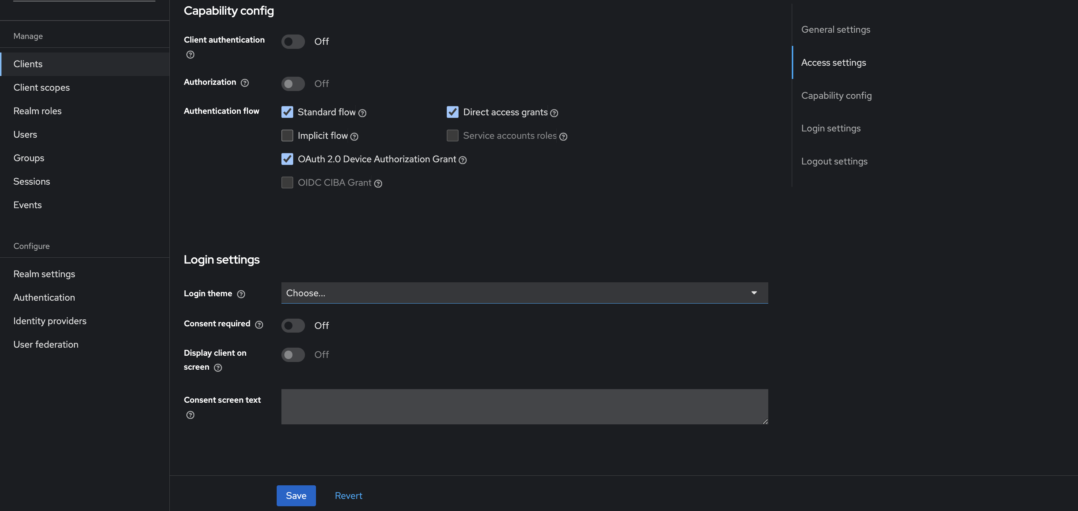This screenshot has width=1078, height=511.
Task: Show help for Direct access grants
Action: (x=554, y=113)
